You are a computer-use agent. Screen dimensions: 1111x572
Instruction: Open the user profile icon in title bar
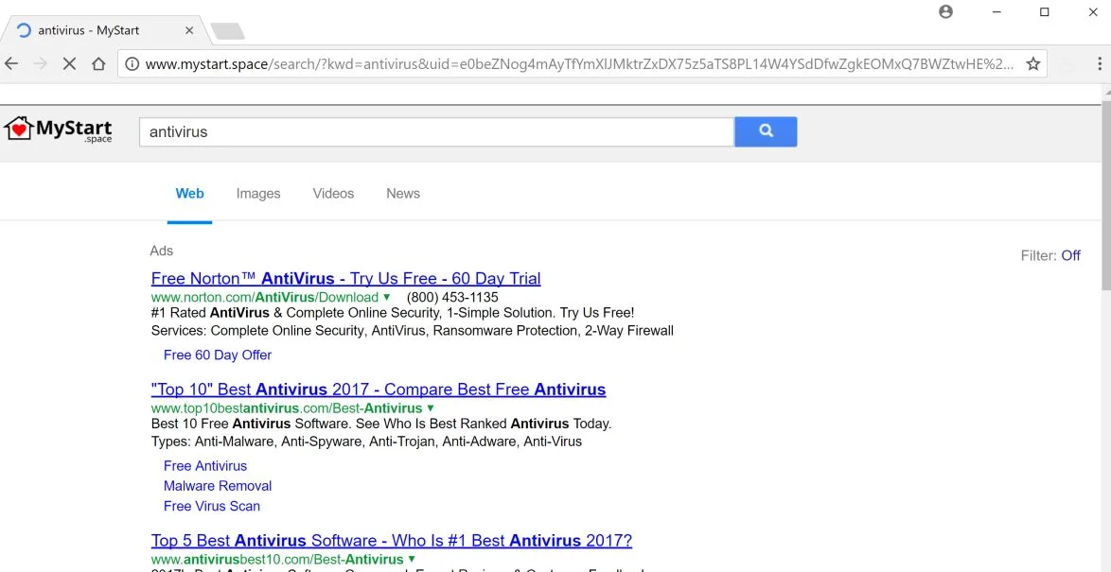coord(946,12)
